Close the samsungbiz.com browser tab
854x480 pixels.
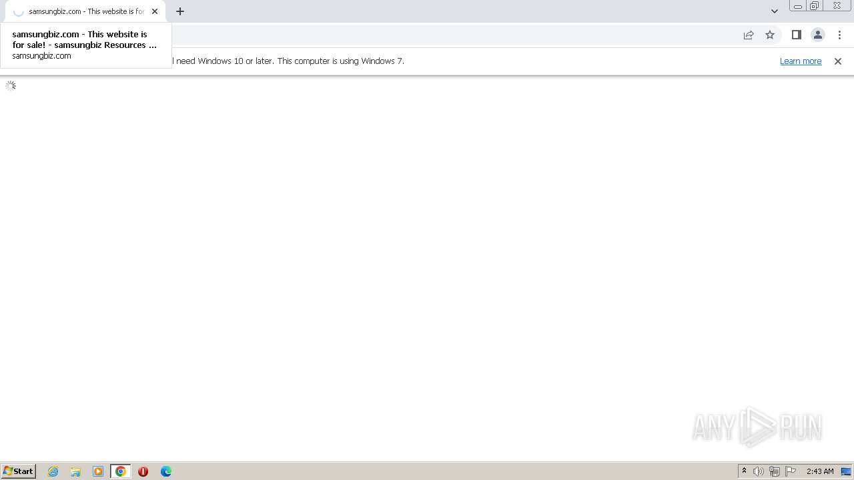pyautogui.click(x=155, y=11)
